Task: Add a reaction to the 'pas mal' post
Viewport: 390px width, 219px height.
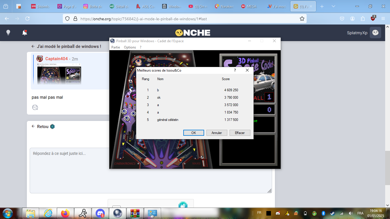Action: click(x=35, y=108)
